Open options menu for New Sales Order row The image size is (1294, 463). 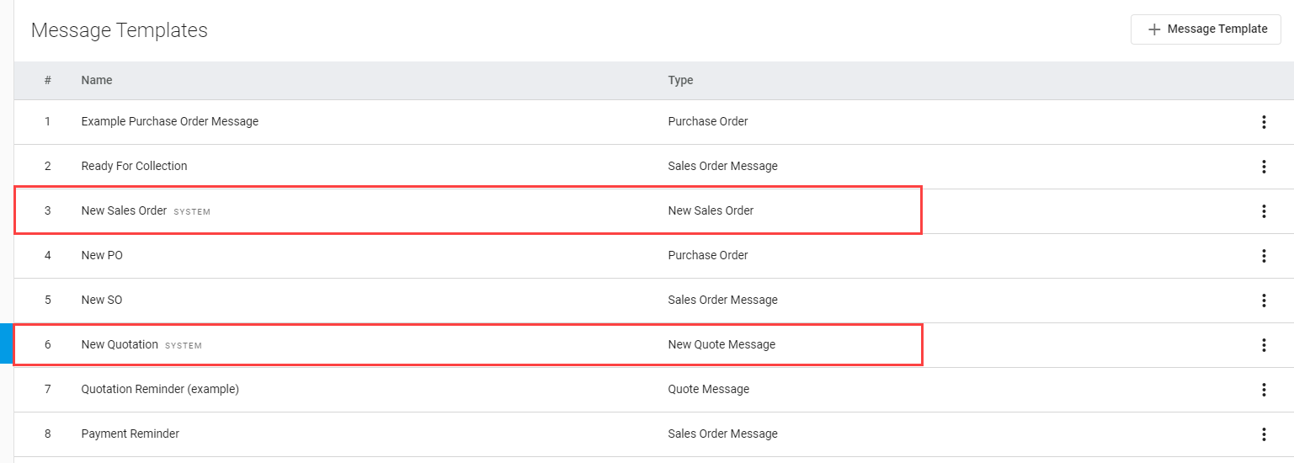[1263, 211]
